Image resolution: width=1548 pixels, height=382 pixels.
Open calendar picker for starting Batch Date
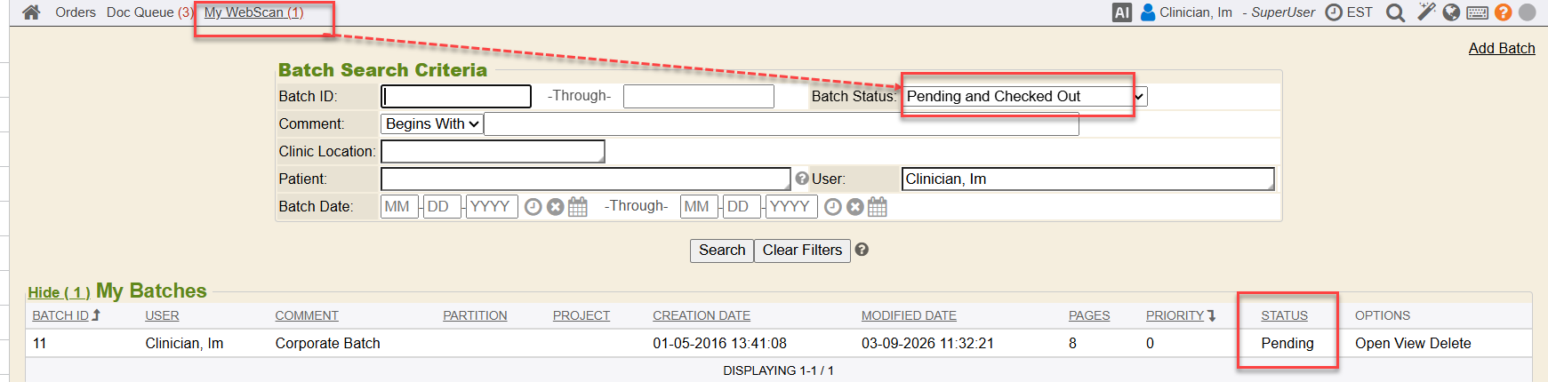click(578, 207)
